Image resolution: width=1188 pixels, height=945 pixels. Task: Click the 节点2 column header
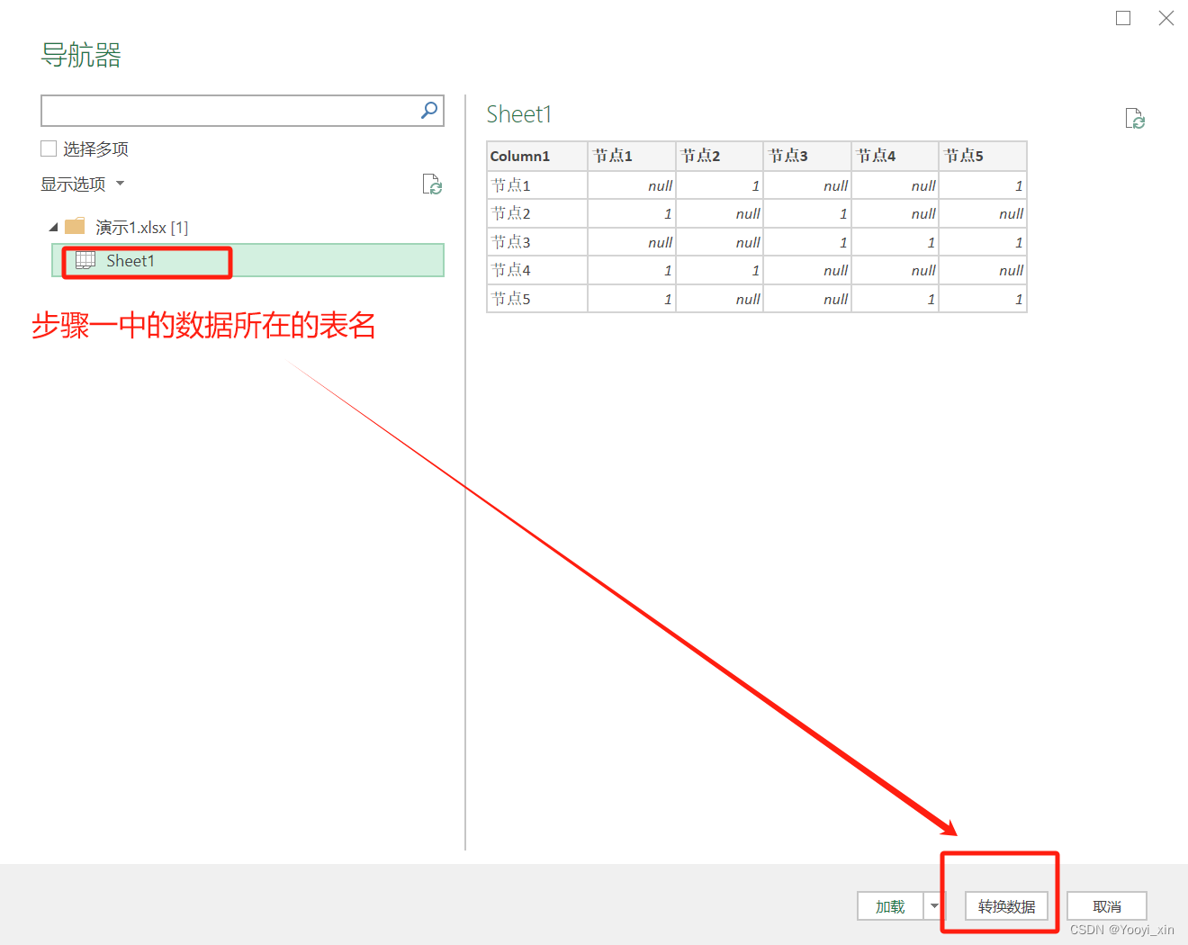coord(719,156)
